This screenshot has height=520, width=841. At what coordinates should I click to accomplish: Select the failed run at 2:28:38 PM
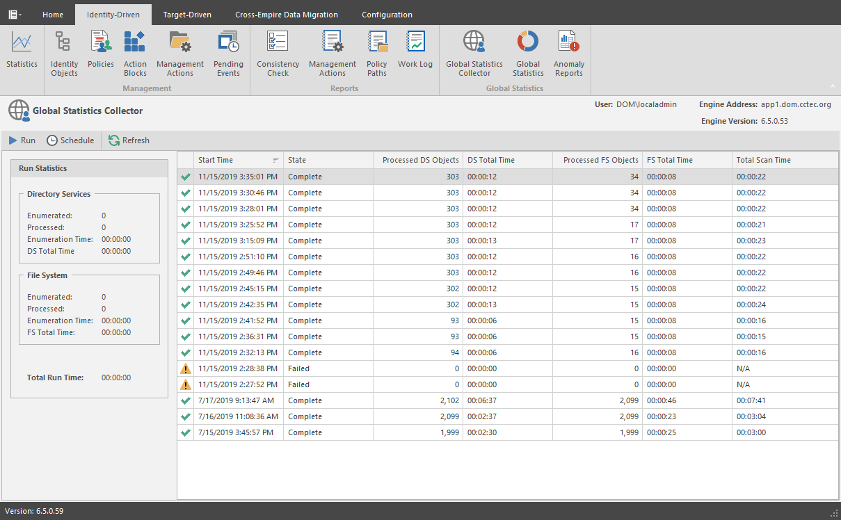tap(237, 368)
